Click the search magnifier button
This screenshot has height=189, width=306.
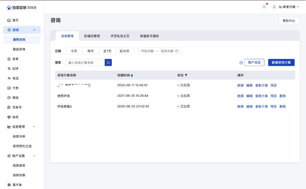click(x=108, y=63)
